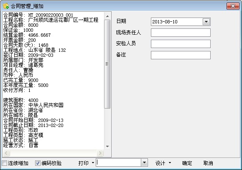The image size is (242, 170).
Task: Click the 现场责任人 input field
Action: 181,33
